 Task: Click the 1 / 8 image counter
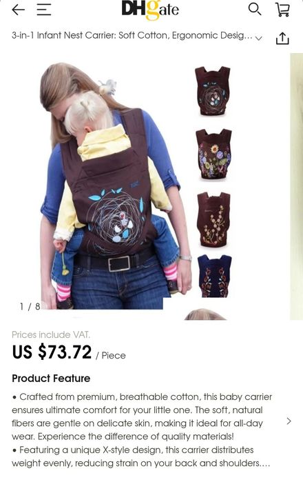pyautogui.click(x=30, y=306)
